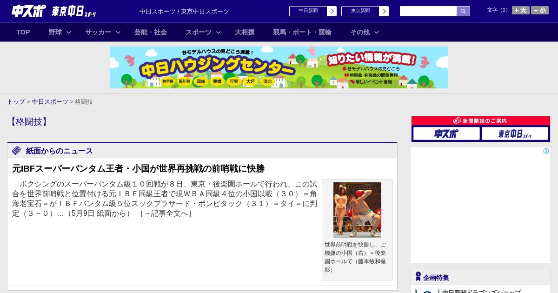Viewport: 558px width, 293px height.
Task: Click the 中日スポーツ breadcrumb link
Action: (50, 101)
